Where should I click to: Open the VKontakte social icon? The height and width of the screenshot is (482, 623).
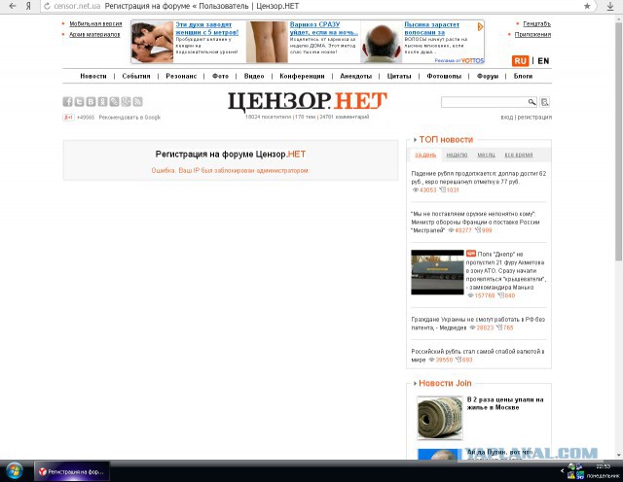[91, 102]
